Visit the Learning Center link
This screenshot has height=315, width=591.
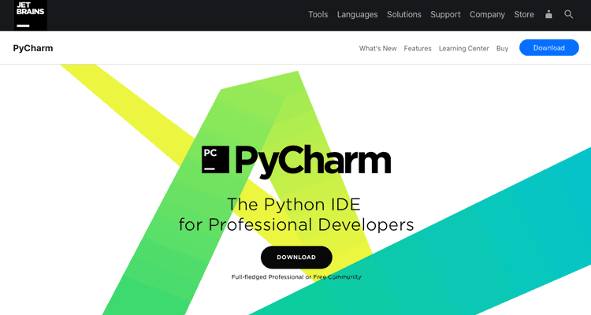[x=463, y=48]
